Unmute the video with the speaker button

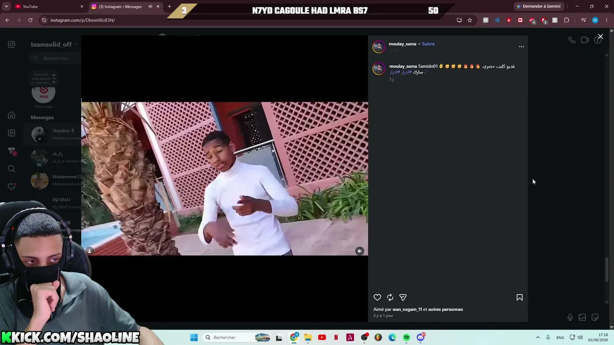(360, 251)
